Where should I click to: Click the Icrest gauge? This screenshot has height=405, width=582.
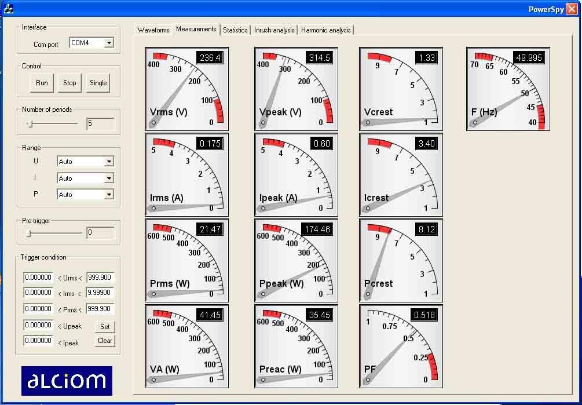(x=401, y=174)
